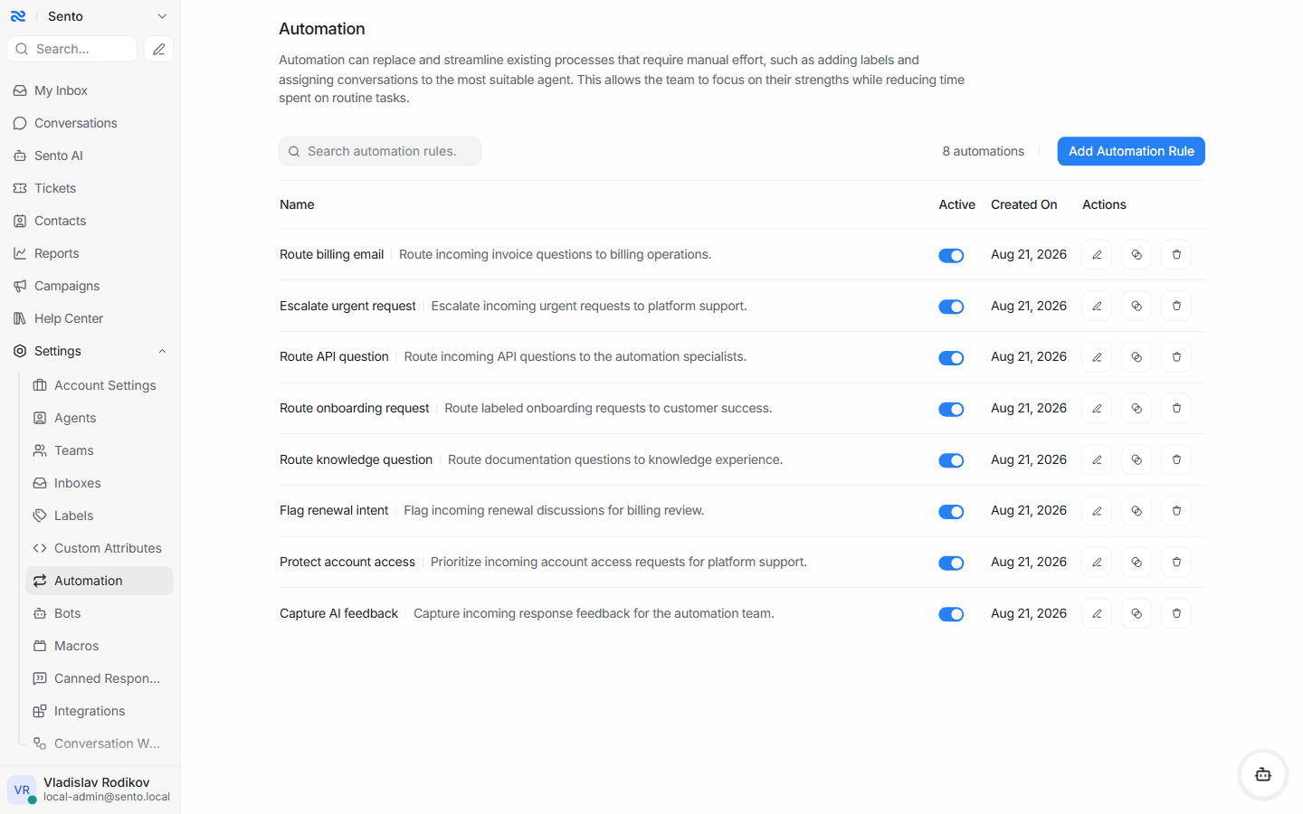Toggle the Protect account access rule
Image resolution: width=1303 pixels, height=814 pixels.
(x=951, y=563)
